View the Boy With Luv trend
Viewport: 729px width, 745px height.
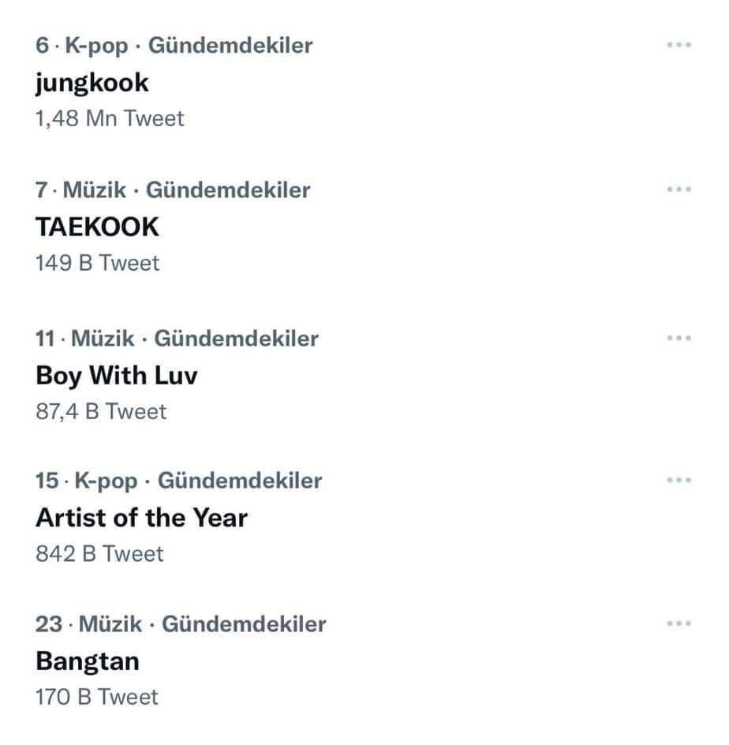[117, 375]
